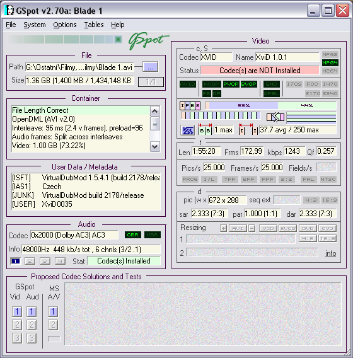
Task: Click the NVOP indicator
Action: 211,84
